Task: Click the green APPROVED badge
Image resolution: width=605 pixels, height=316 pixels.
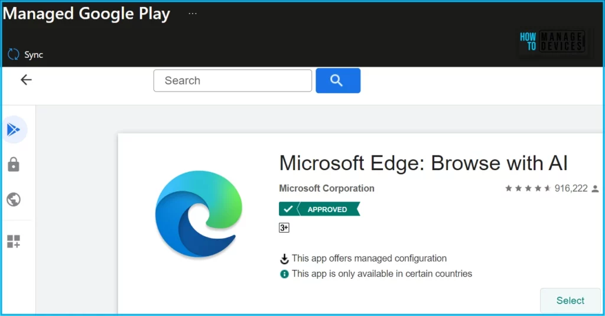Action: 319,209
